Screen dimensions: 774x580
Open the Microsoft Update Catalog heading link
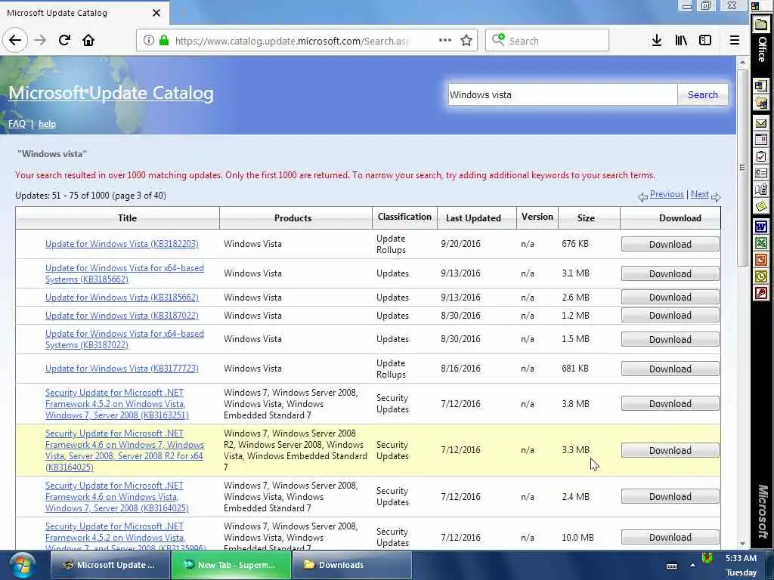click(x=111, y=93)
